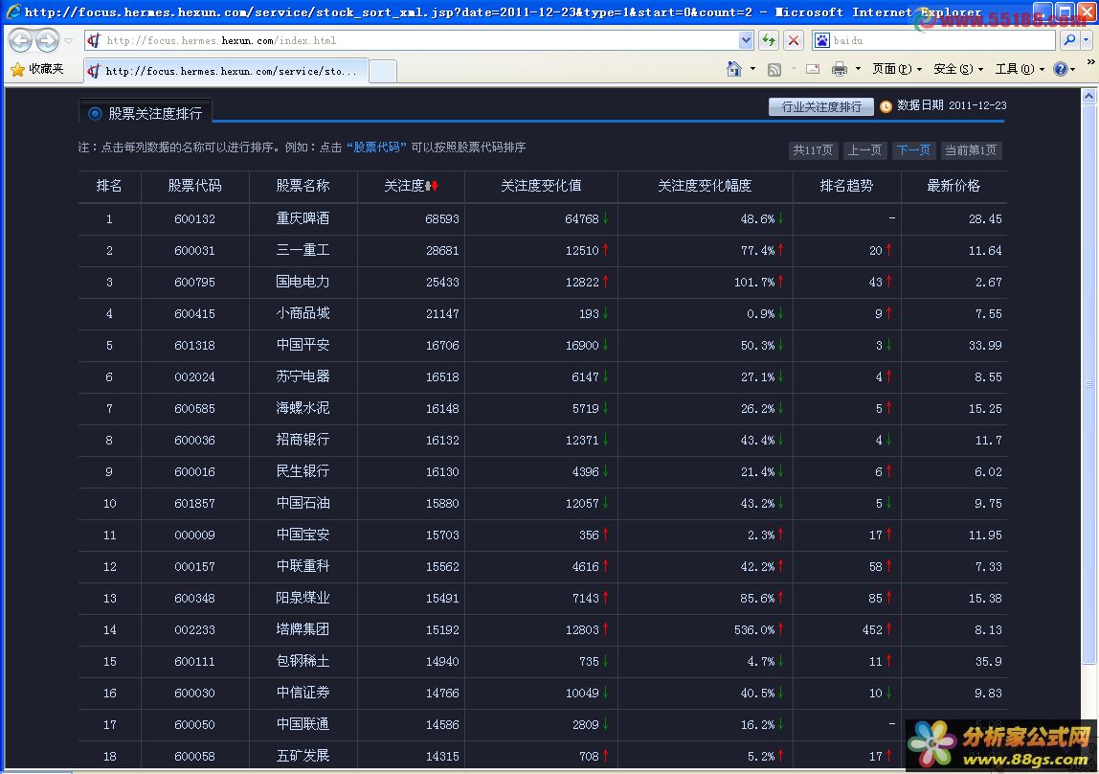1099x774 pixels.
Task: Sort by the 关注度变化幅度 column header
Action: coord(706,186)
